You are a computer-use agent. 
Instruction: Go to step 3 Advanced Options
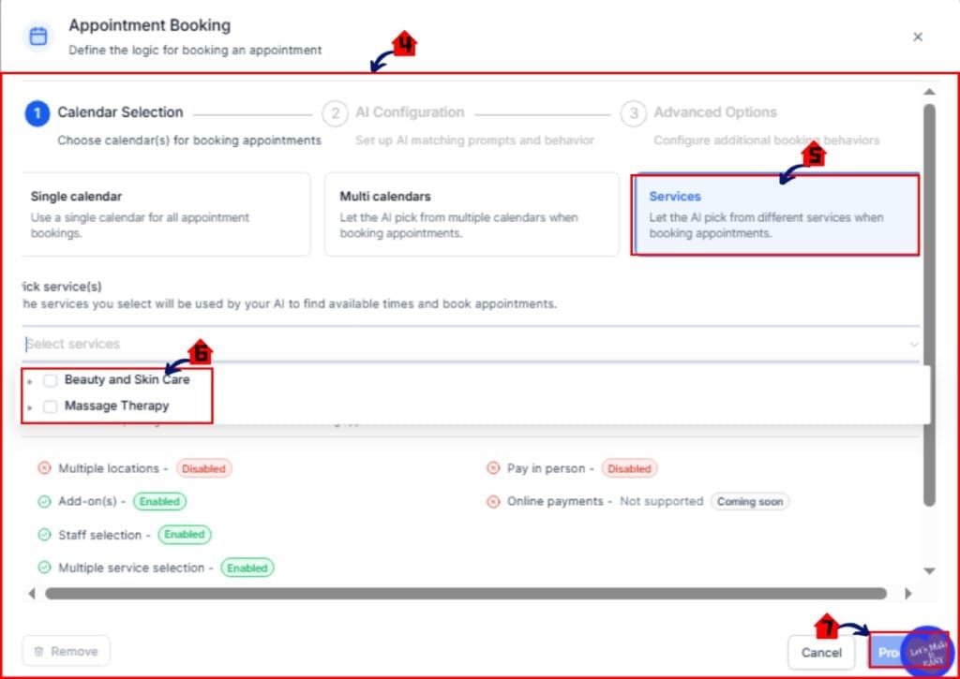point(633,113)
